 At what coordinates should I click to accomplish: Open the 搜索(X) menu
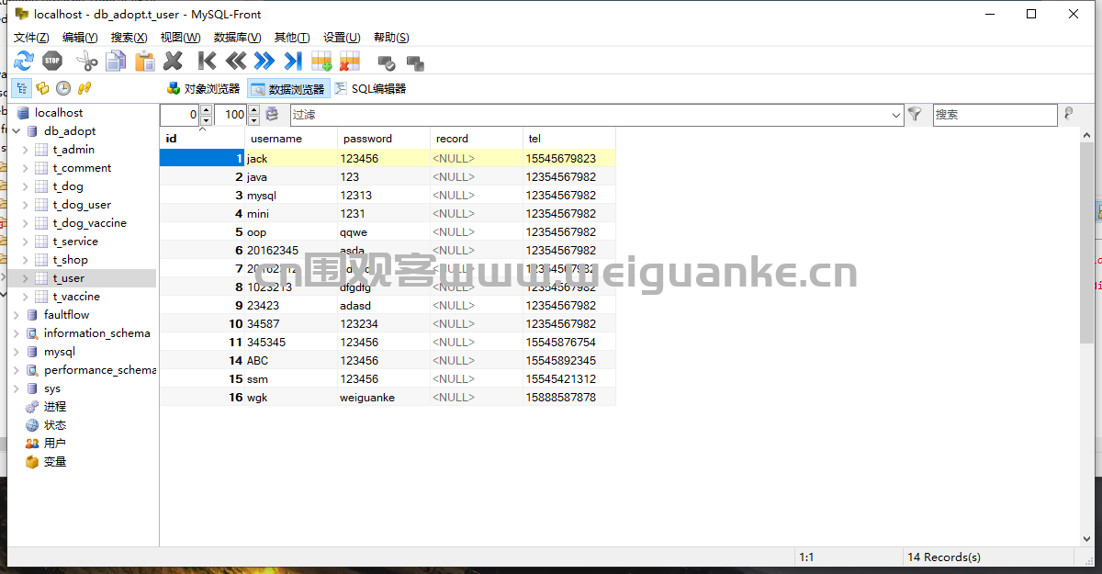click(x=129, y=38)
